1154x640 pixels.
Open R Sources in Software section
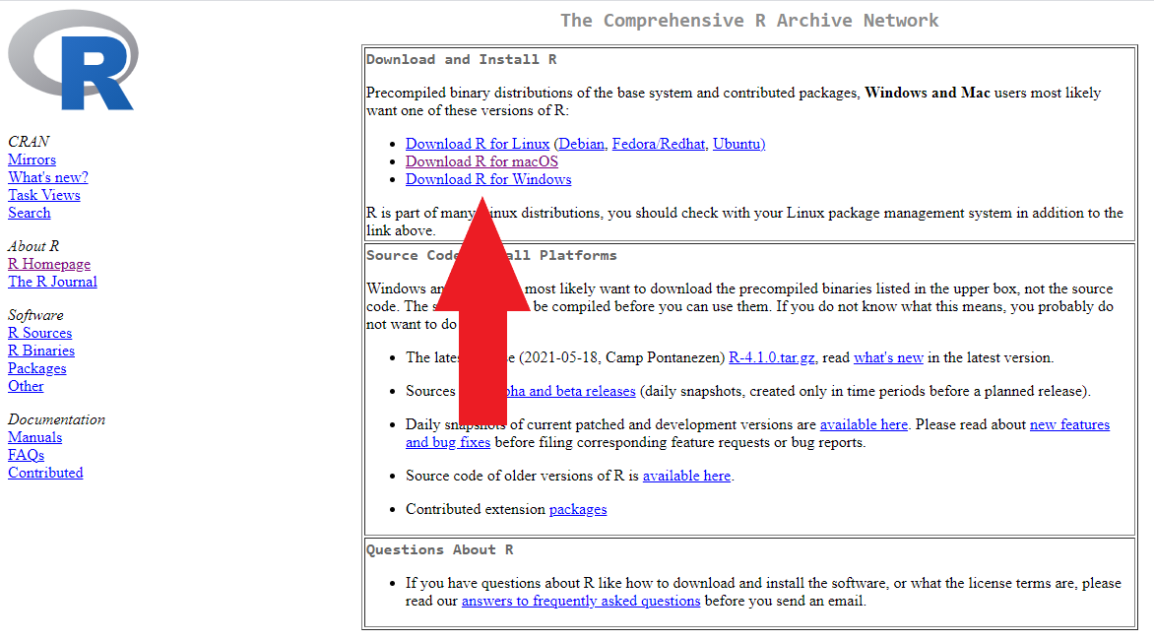[39, 333]
